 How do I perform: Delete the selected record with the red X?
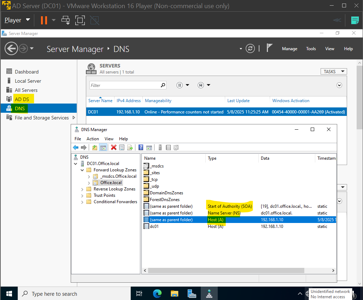tap(113, 147)
